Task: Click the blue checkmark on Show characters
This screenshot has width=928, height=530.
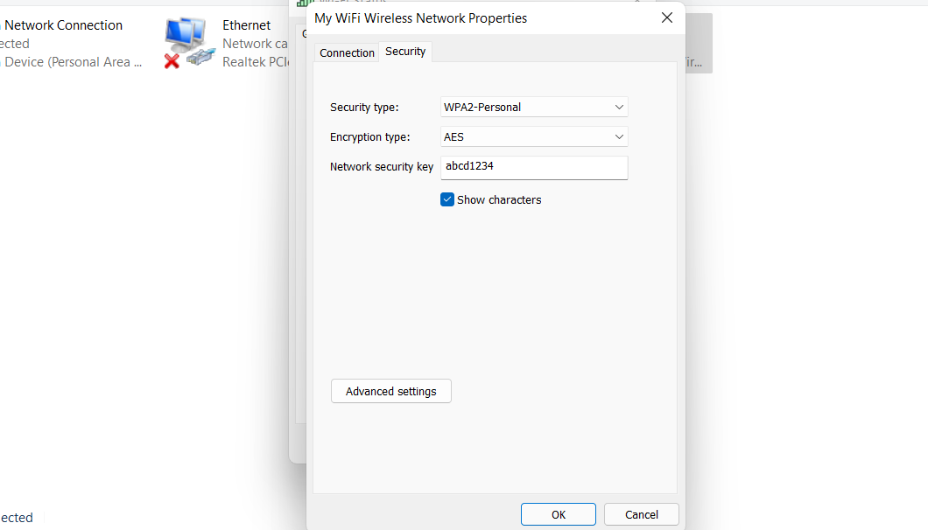Action: click(447, 199)
